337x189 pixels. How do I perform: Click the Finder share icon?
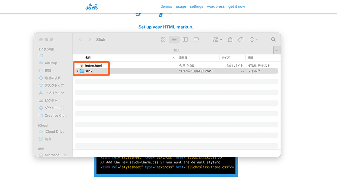[230, 39]
